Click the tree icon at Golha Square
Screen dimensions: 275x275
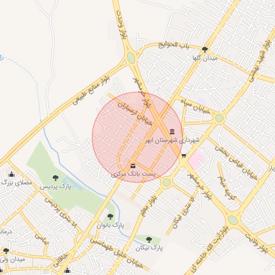205,49
